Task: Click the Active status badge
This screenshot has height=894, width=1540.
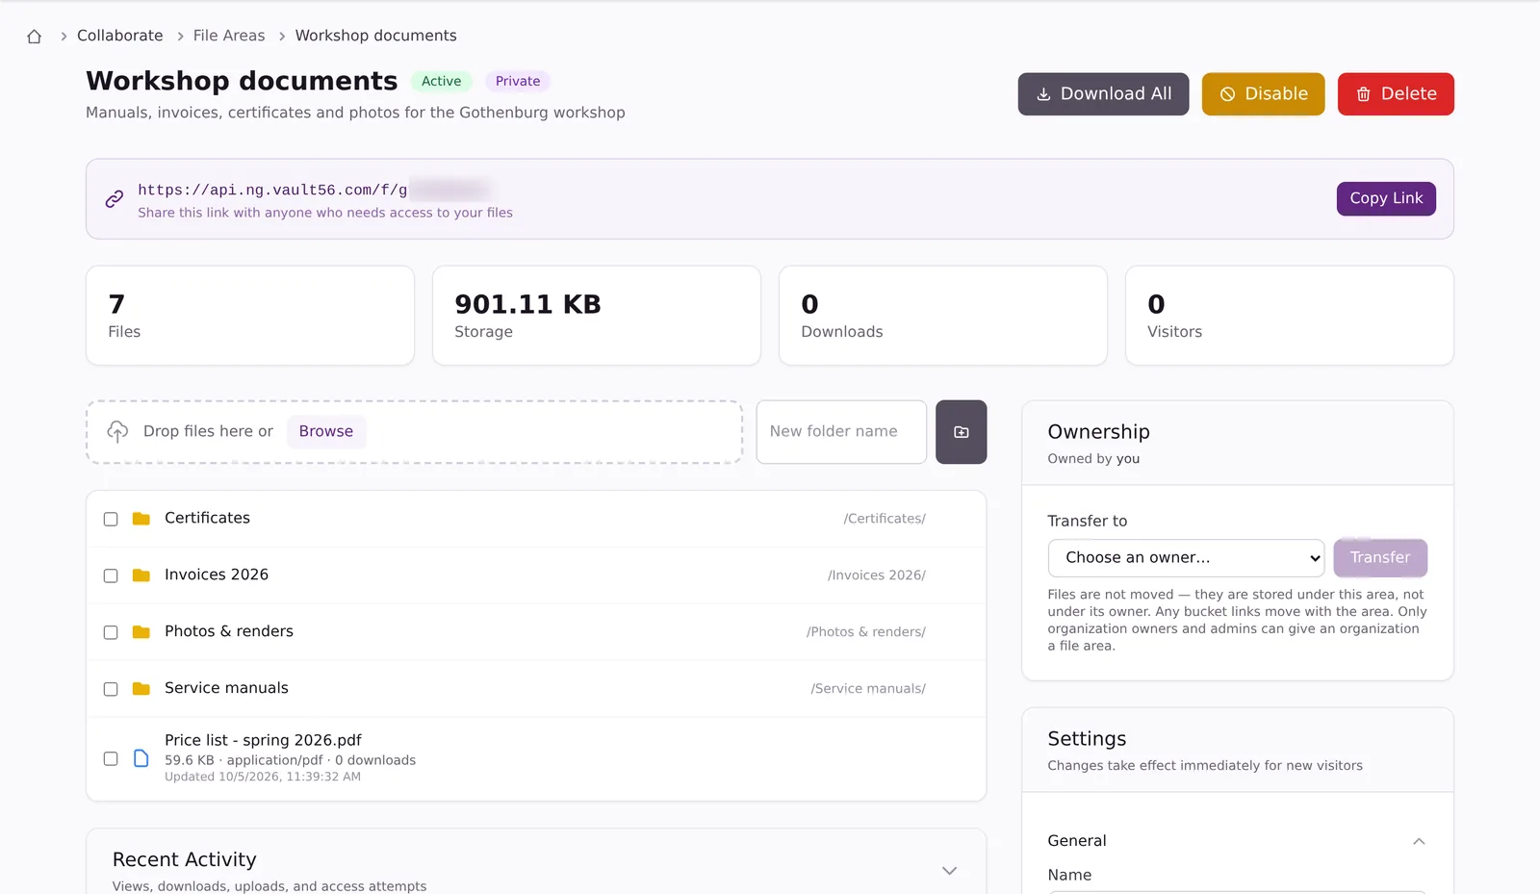Action: pyautogui.click(x=441, y=82)
